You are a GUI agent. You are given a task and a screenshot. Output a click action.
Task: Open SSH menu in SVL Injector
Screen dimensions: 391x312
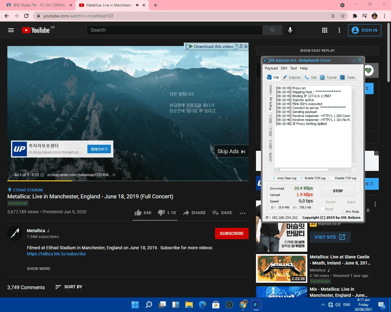tap(284, 68)
